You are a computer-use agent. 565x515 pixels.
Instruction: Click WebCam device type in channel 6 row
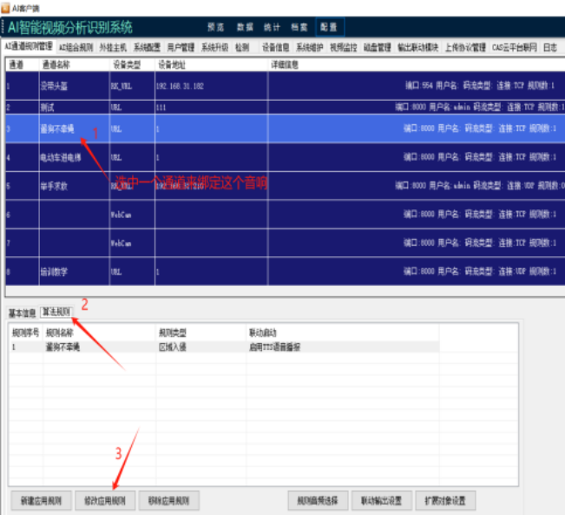(x=121, y=215)
